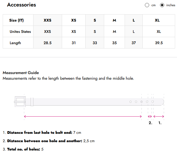Click the 28.5 length cell
177x154 pixels.
pos(47,43)
